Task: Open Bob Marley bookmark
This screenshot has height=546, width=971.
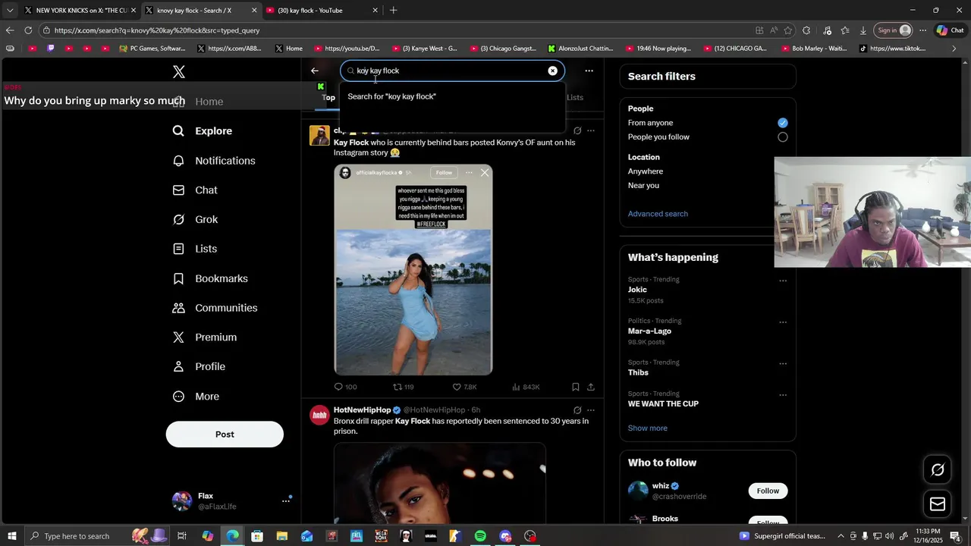Action: pyautogui.click(x=812, y=49)
